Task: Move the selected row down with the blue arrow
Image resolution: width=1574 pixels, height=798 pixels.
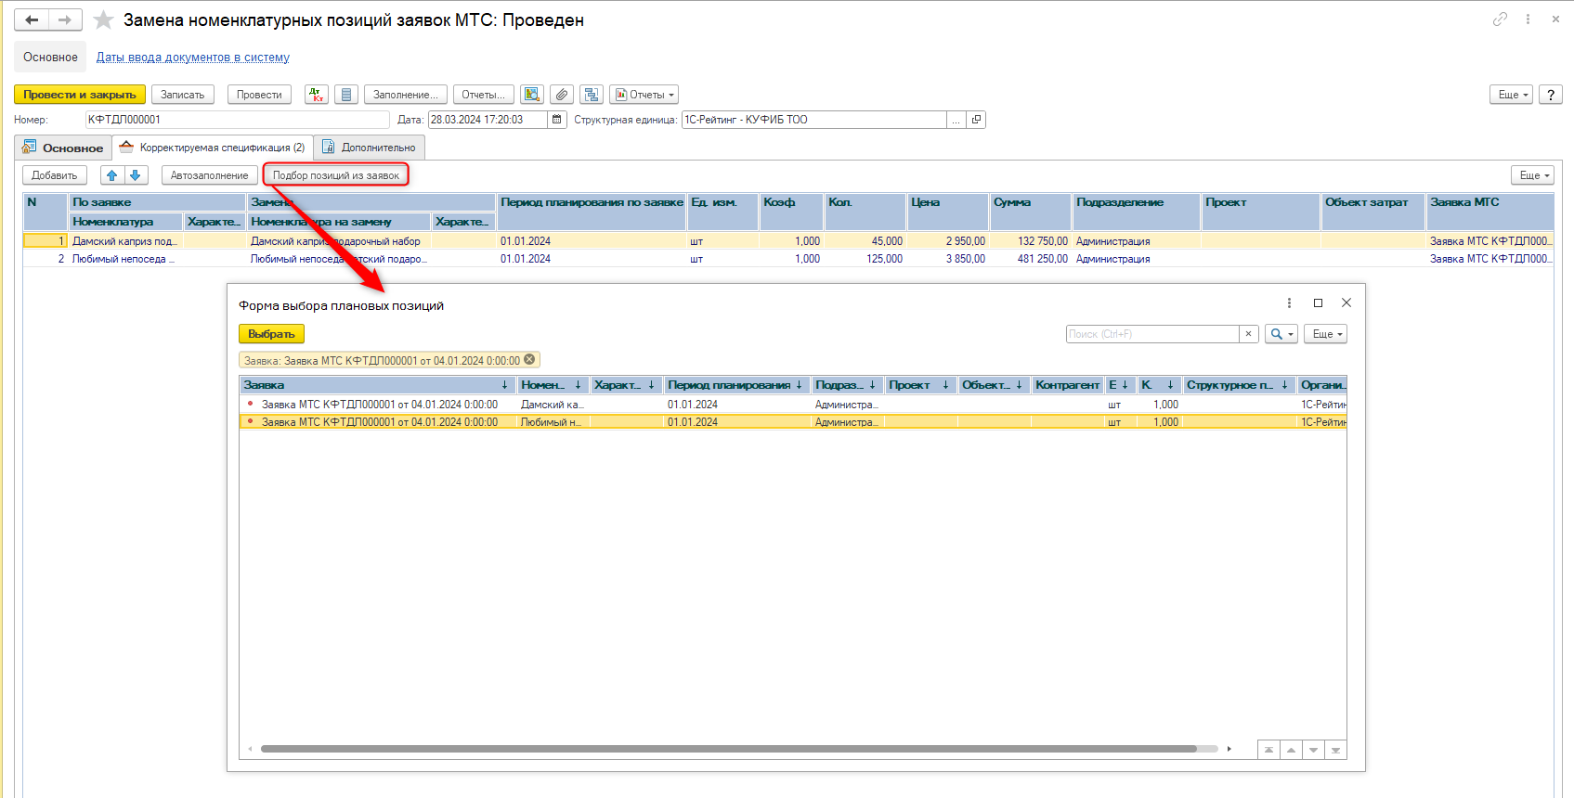Action: point(136,175)
